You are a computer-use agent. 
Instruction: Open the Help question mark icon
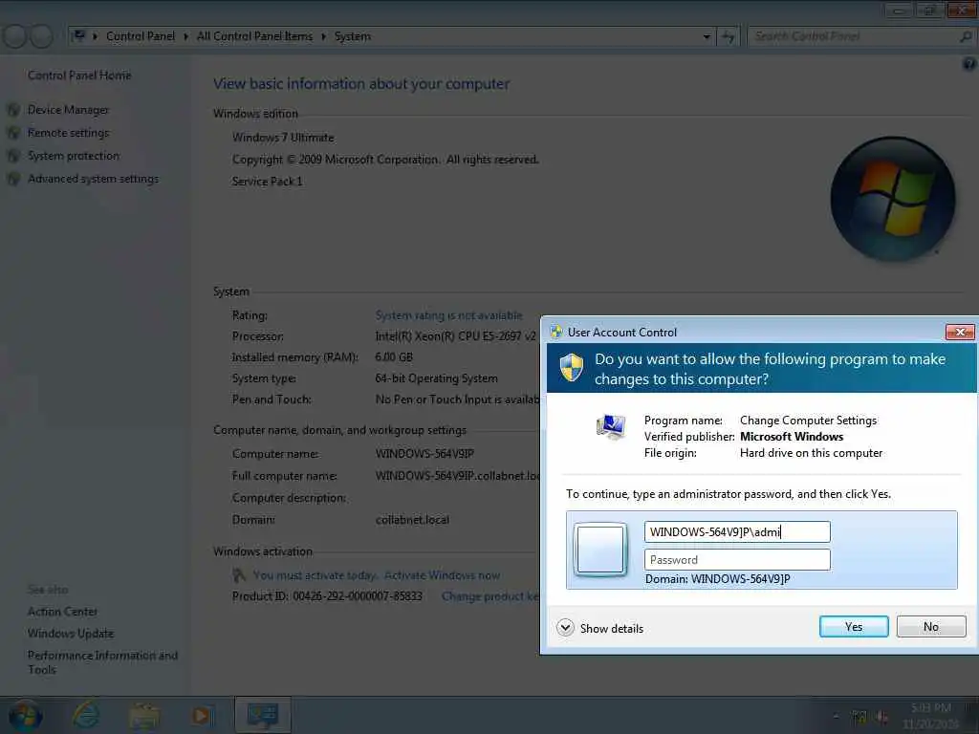click(968, 64)
